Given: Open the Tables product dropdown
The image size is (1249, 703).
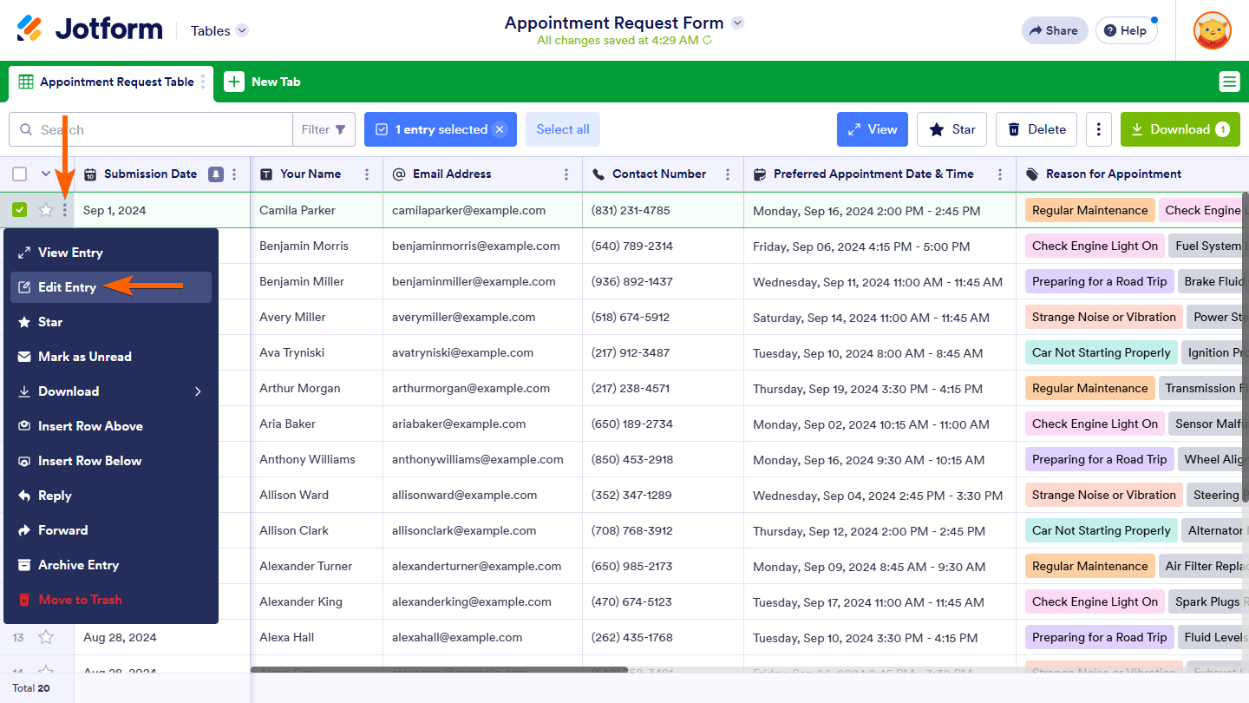Looking at the screenshot, I should tap(219, 30).
